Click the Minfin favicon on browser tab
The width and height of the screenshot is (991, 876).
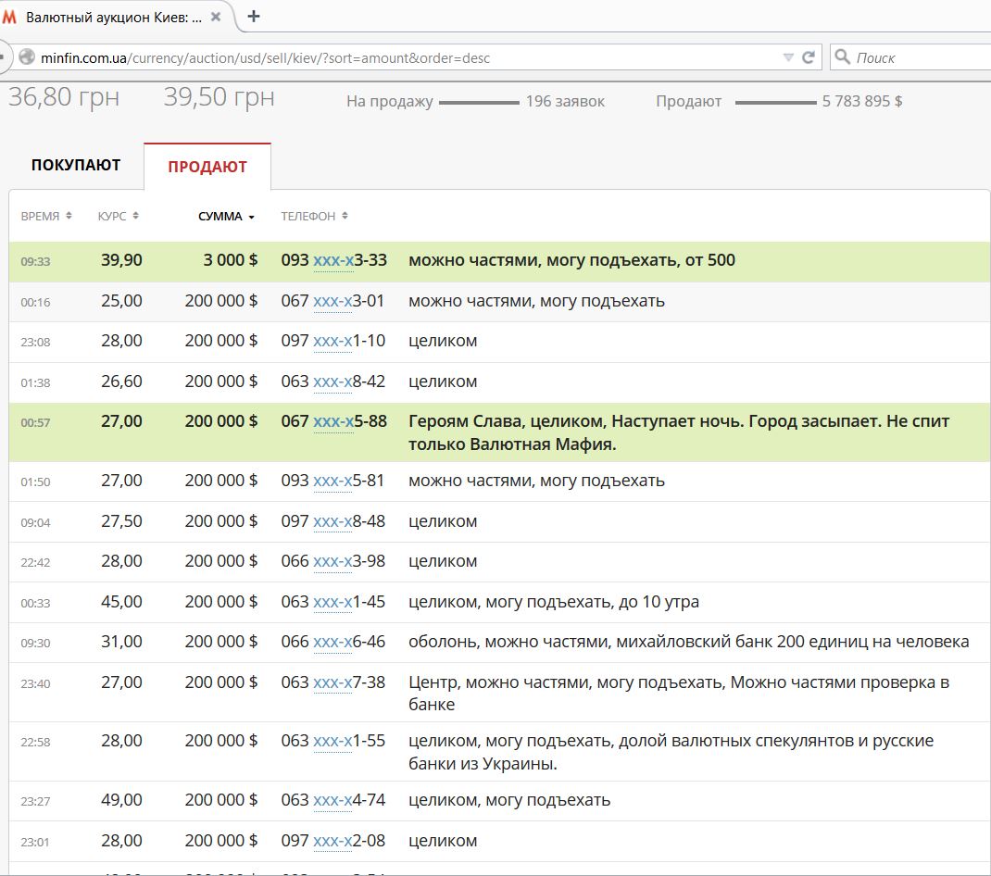coord(10,17)
